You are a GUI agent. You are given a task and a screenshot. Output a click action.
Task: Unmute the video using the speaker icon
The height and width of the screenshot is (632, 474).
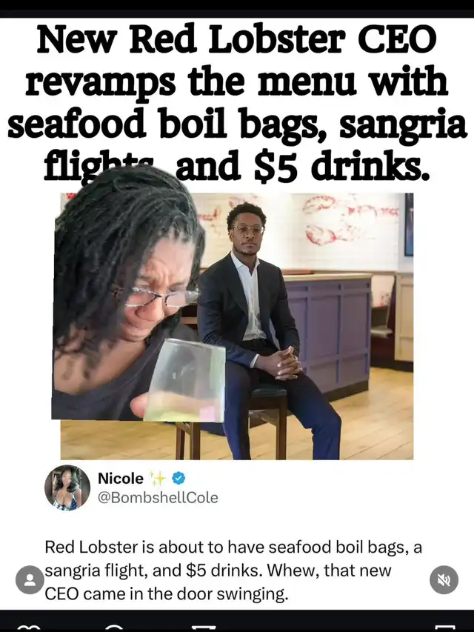pyautogui.click(x=444, y=579)
